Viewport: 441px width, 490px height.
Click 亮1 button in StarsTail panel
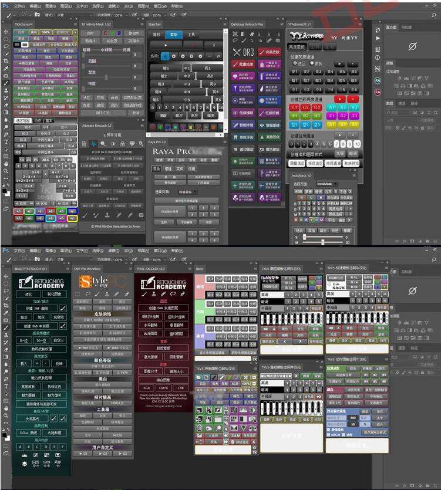click(207, 68)
